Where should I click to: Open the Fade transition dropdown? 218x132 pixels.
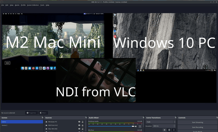(x=161, y=122)
